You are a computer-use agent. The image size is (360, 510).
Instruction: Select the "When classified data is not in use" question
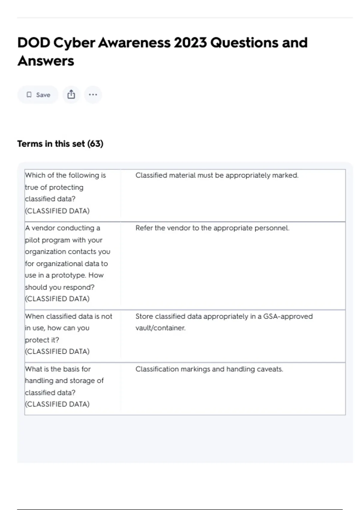[x=68, y=328]
